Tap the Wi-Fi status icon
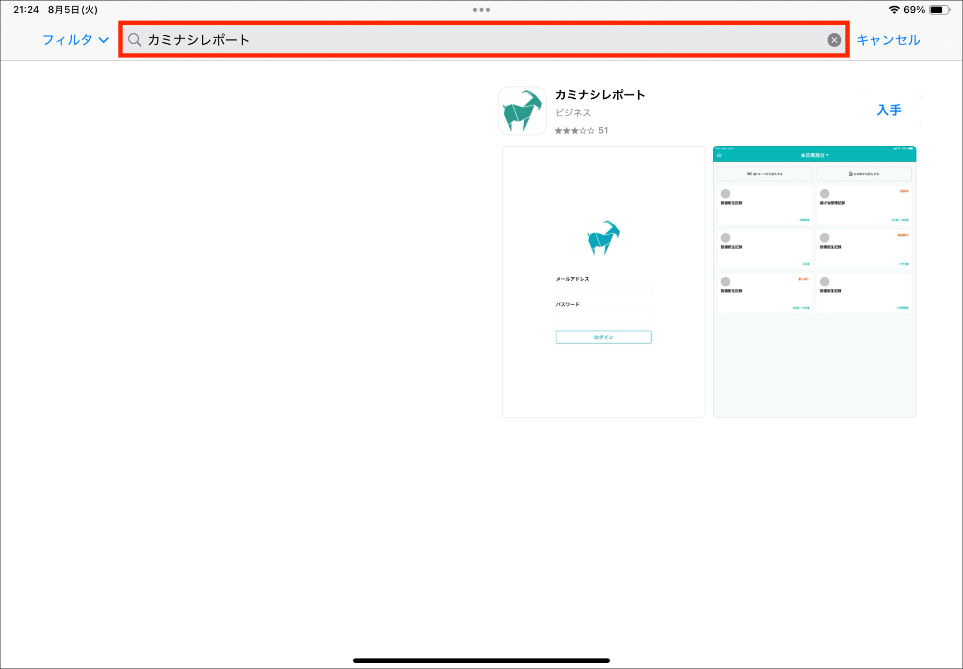The width and height of the screenshot is (963, 669). coord(893,9)
